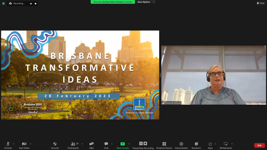Click the green Share Screen icon

pos(123,144)
